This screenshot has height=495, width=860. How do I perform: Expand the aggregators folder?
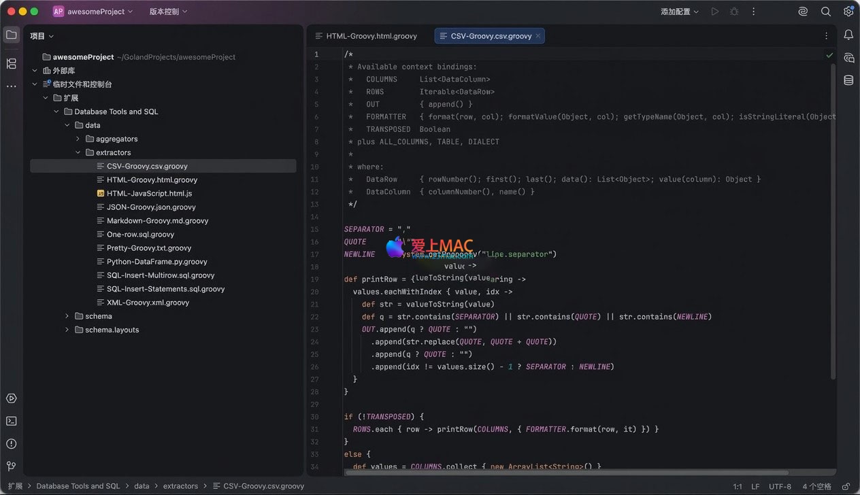point(78,139)
